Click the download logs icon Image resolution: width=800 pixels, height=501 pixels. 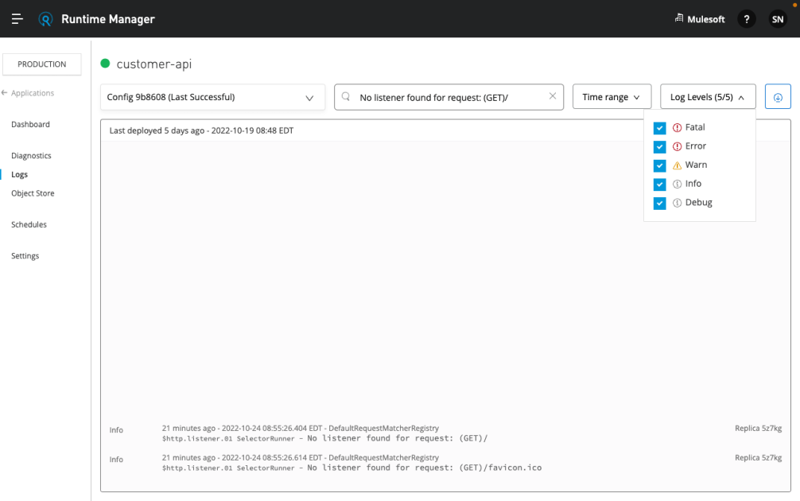pyautogui.click(x=778, y=96)
